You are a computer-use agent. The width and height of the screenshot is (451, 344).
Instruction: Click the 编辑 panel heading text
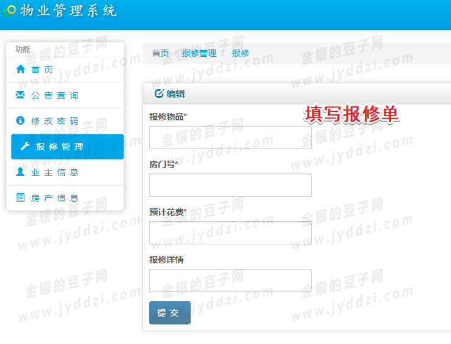[175, 93]
